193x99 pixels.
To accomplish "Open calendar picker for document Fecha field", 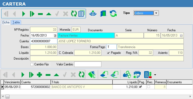I will (182, 36).
